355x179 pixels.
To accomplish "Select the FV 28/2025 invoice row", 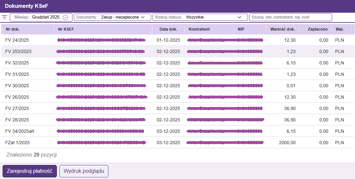I will pyautogui.click(x=17, y=120).
